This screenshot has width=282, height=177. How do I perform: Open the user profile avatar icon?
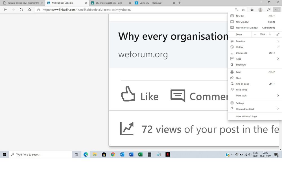point(260,10)
